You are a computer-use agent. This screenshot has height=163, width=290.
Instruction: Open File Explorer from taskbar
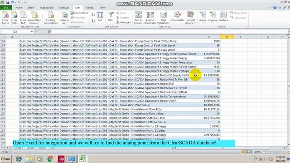pyautogui.click(x=29, y=159)
